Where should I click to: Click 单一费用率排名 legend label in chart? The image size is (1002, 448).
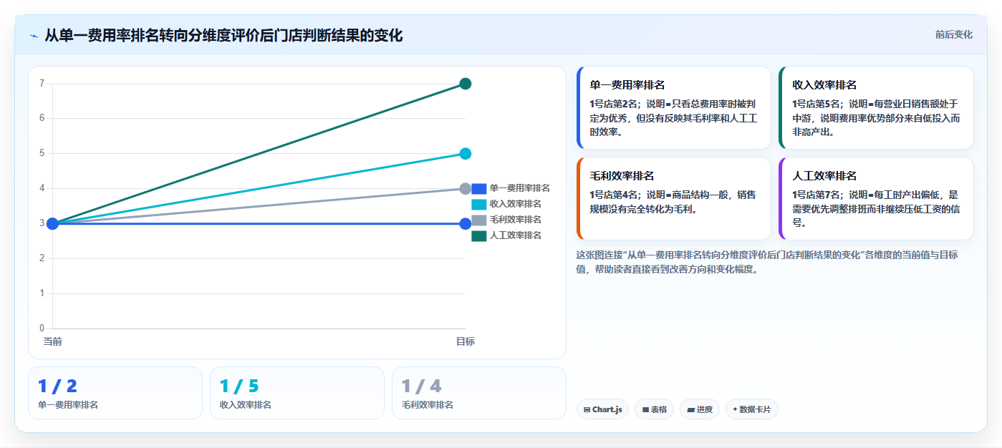click(x=520, y=188)
